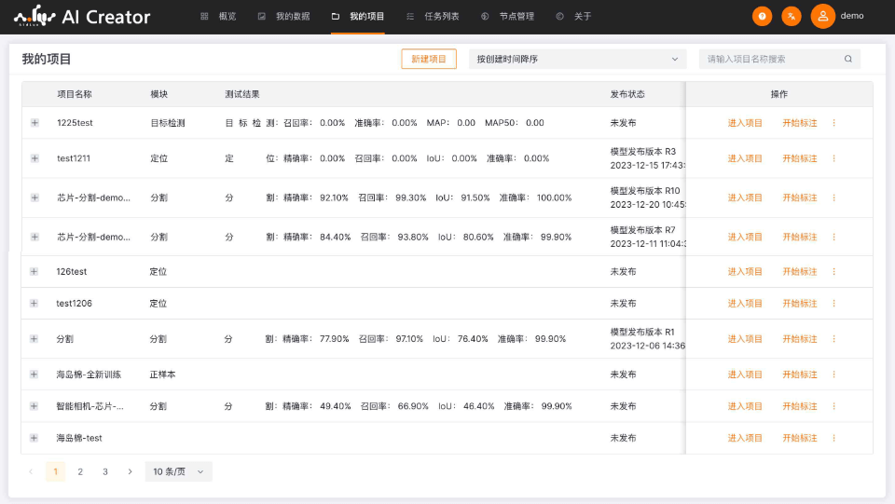895x504 pixels.
Task: Click the AI Creator logo
Action: click(x=82, y=17)
